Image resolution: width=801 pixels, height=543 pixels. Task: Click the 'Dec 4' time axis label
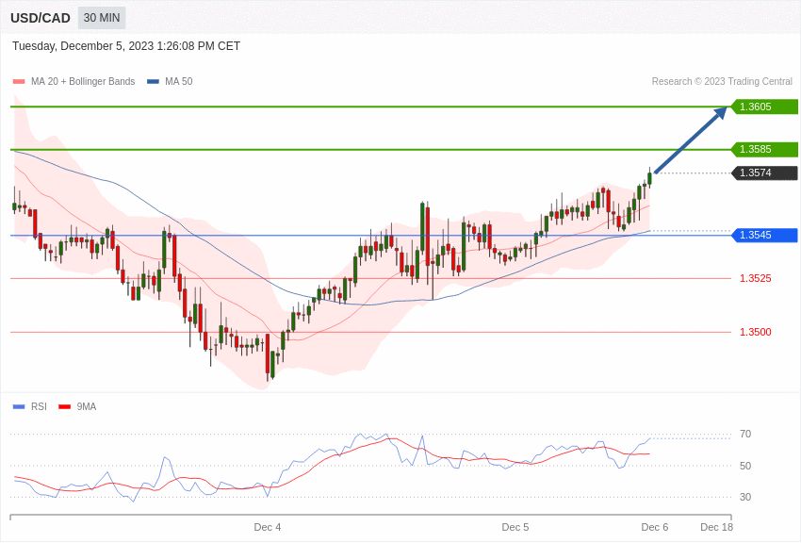click(x=268, y=527)
